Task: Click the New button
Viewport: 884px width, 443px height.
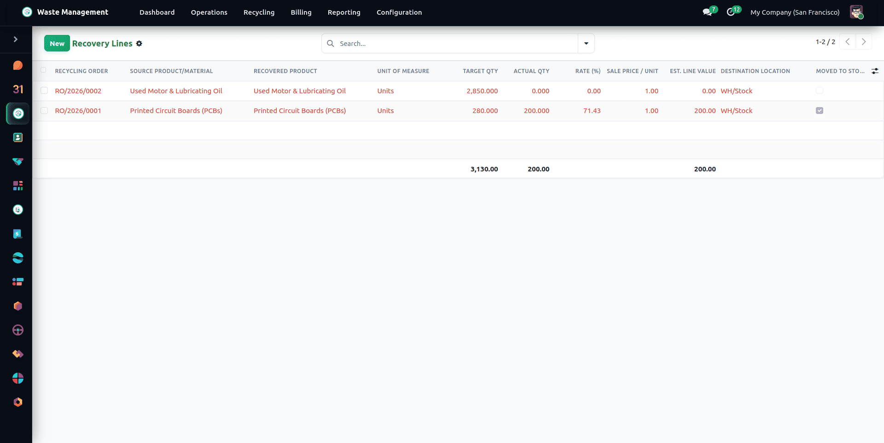Action: [x=57, y=43]
